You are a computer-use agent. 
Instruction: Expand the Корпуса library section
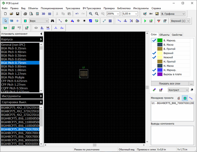pos(41,39)
